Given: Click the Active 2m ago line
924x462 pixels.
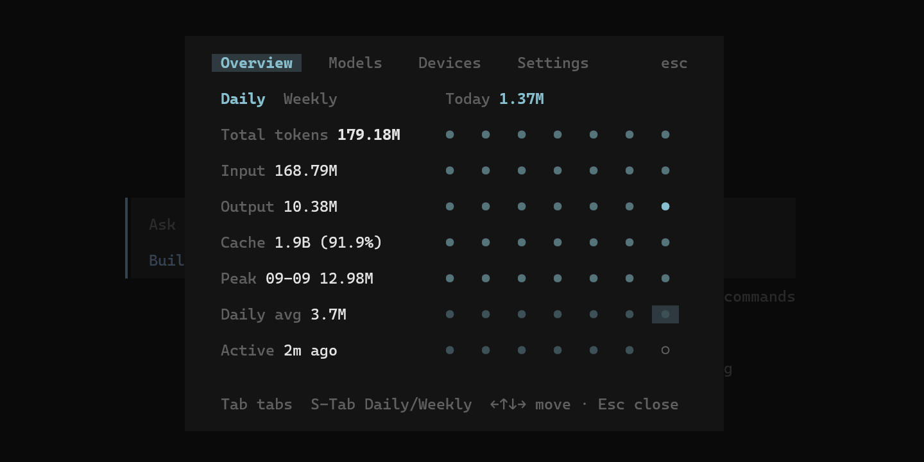Looking at the screenshot, I should pyautogui.click(x=279, y=350).
